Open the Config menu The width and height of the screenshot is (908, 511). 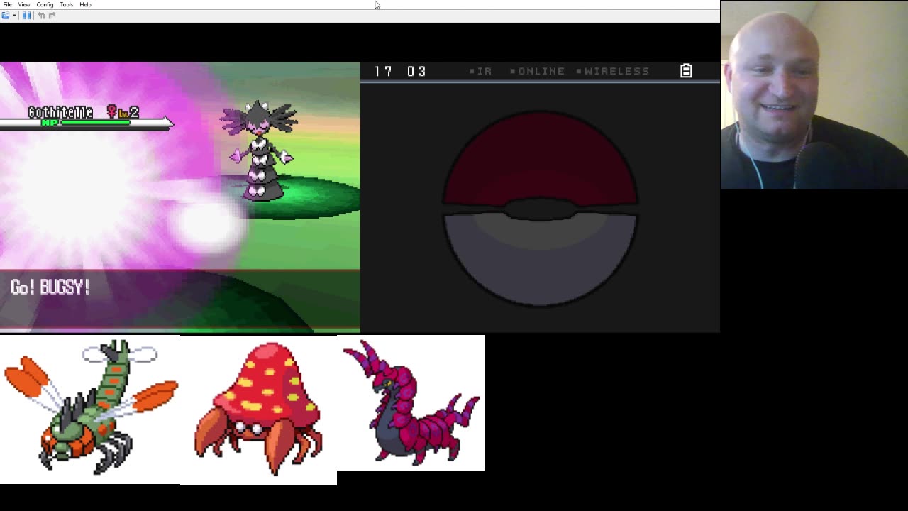(x=45, y=4)
